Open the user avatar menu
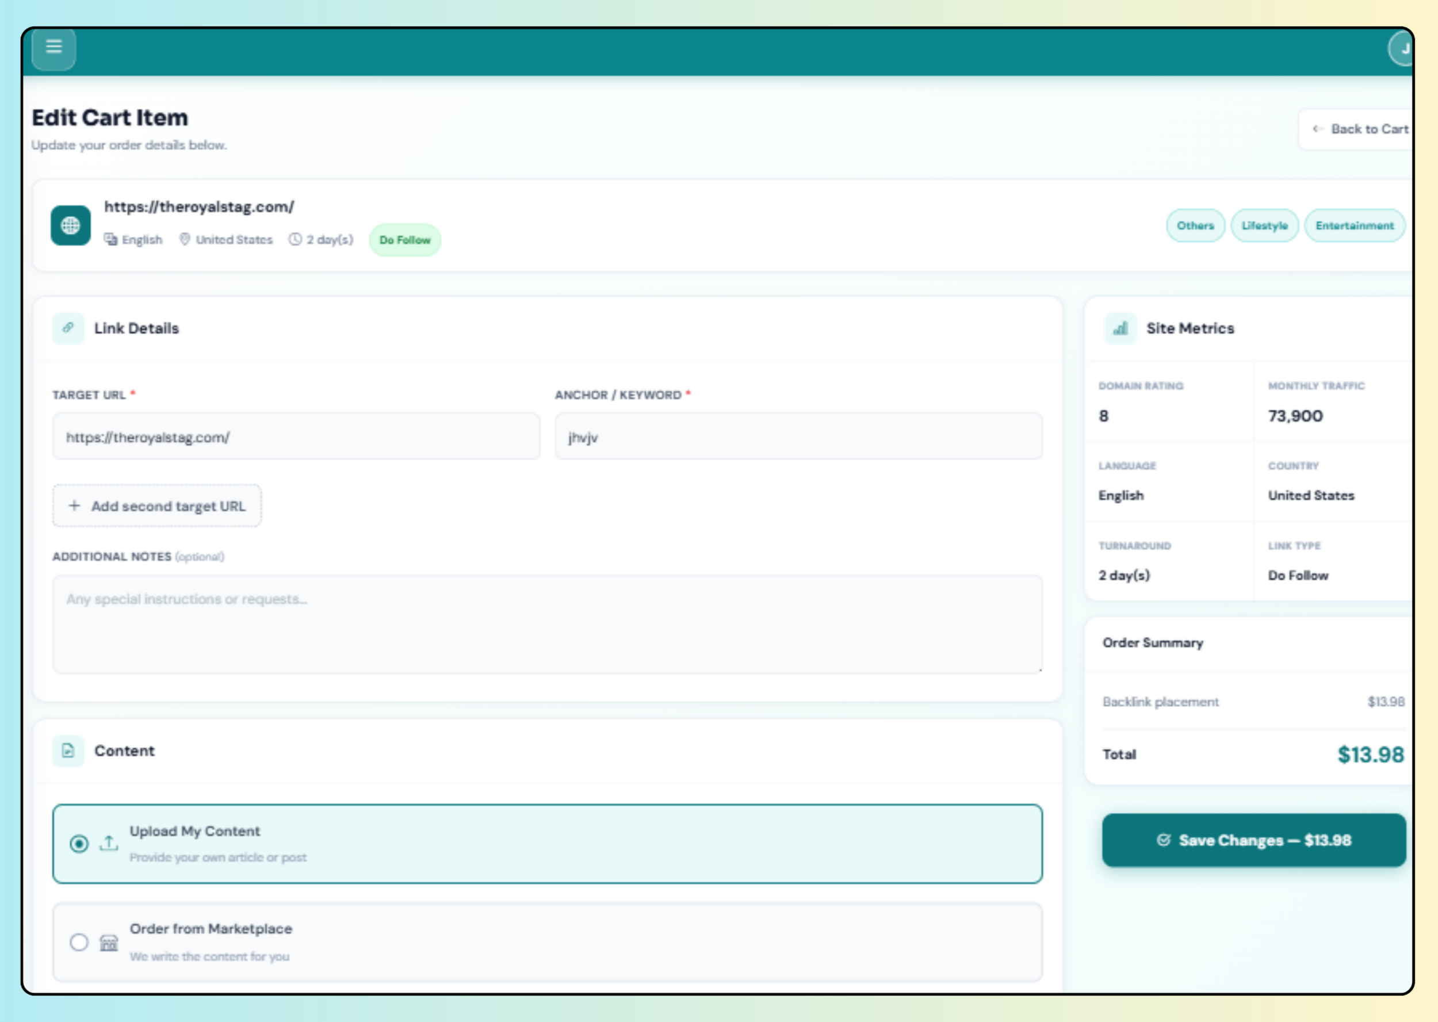The image size is (1438, 1022). 1401,48
